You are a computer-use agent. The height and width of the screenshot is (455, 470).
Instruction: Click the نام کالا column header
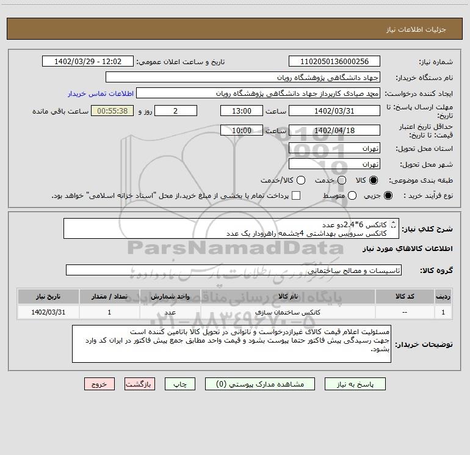287,297
